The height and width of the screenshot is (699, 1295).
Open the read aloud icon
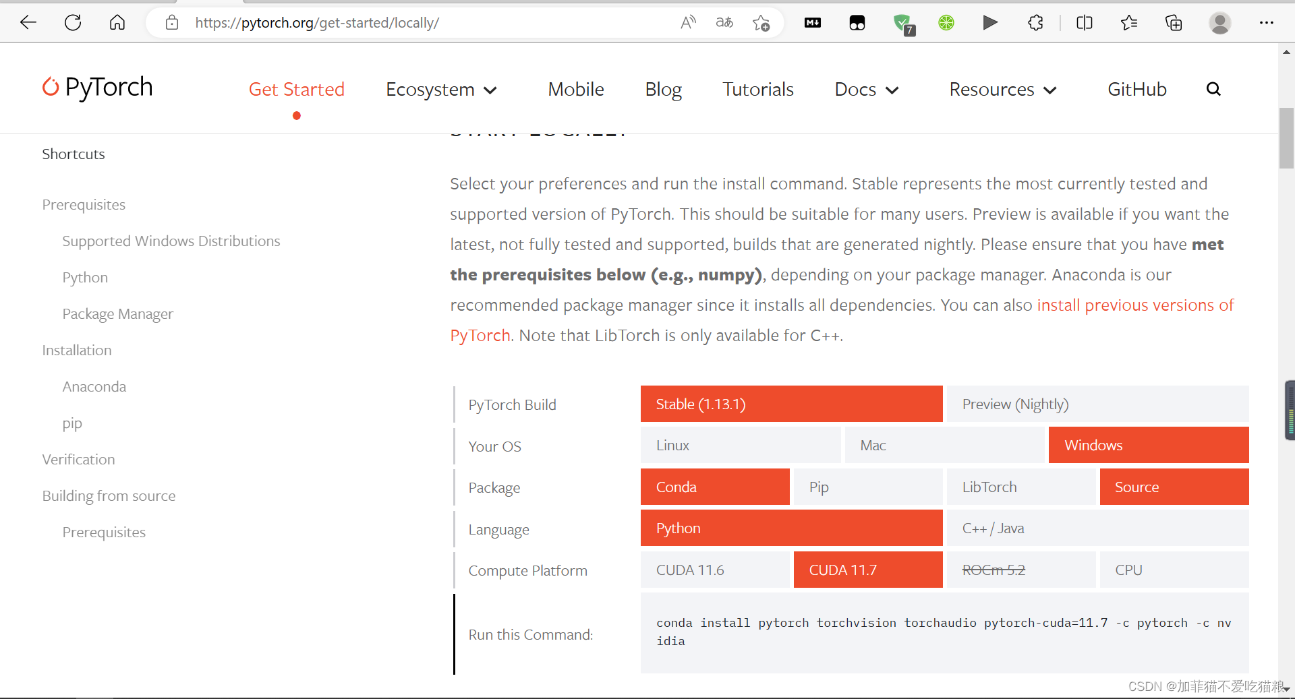click(x=688, y=23)
